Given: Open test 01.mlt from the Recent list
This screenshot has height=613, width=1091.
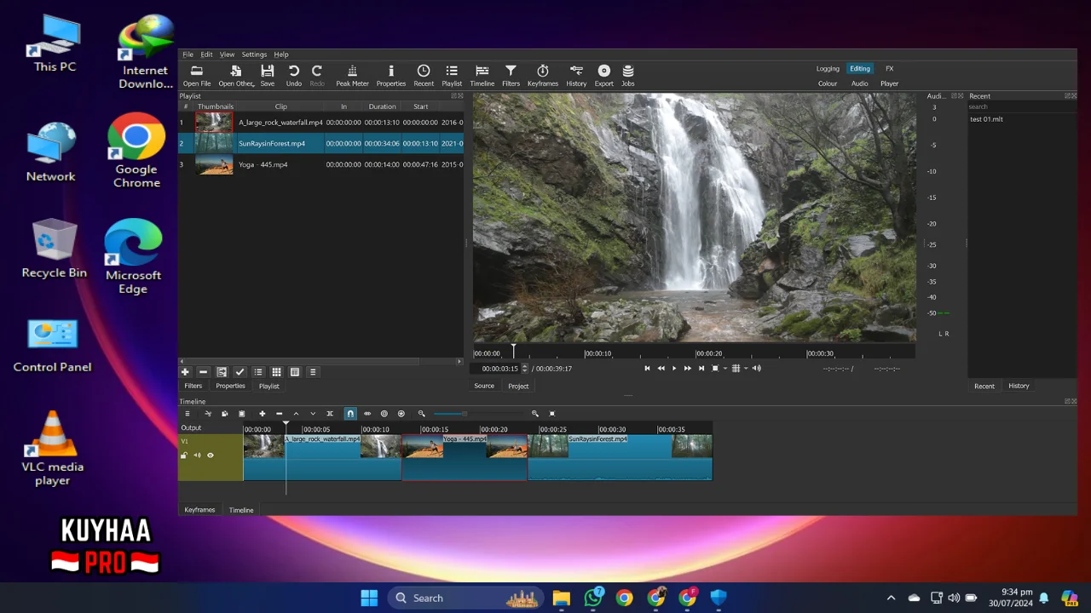Looking at the screenshot, I should pos(986,119).
